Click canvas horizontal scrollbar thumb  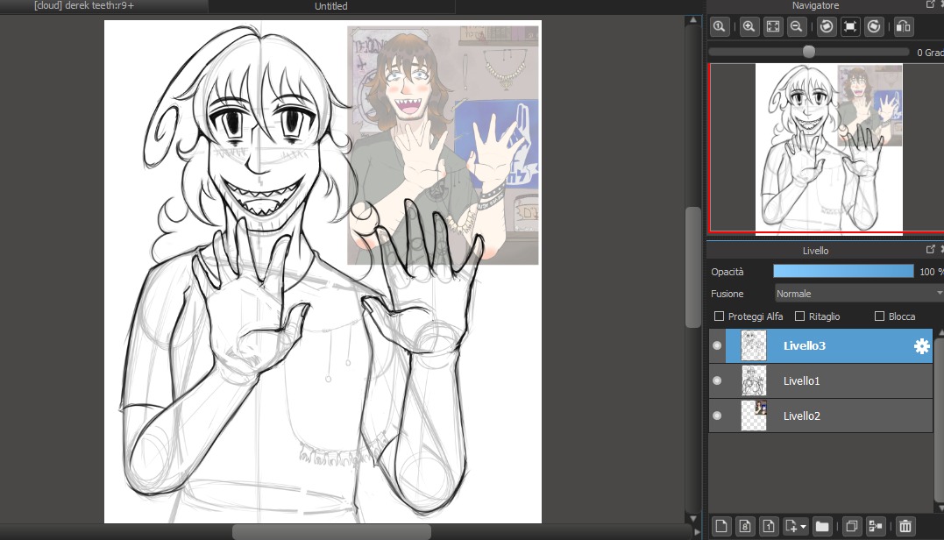coord(331,532)
